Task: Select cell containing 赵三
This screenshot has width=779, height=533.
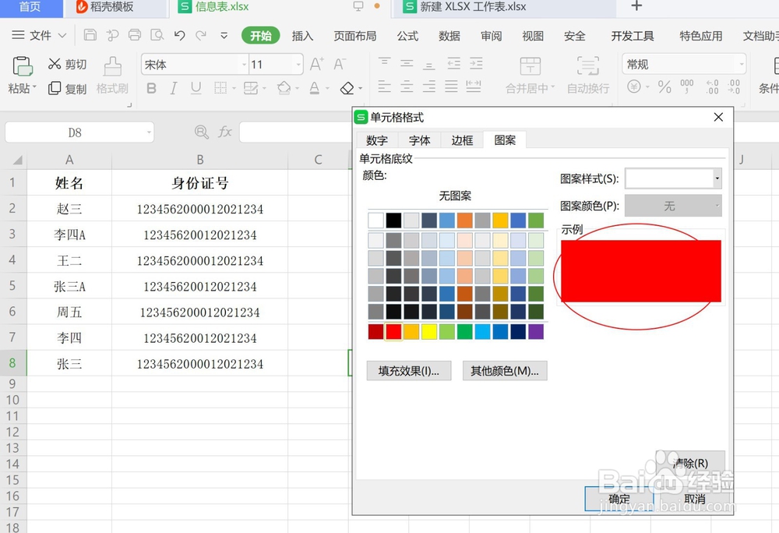Action: click(69, 209)
